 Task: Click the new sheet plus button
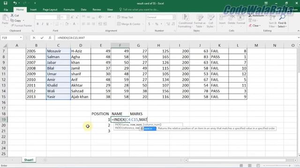[x=45, y=160]
